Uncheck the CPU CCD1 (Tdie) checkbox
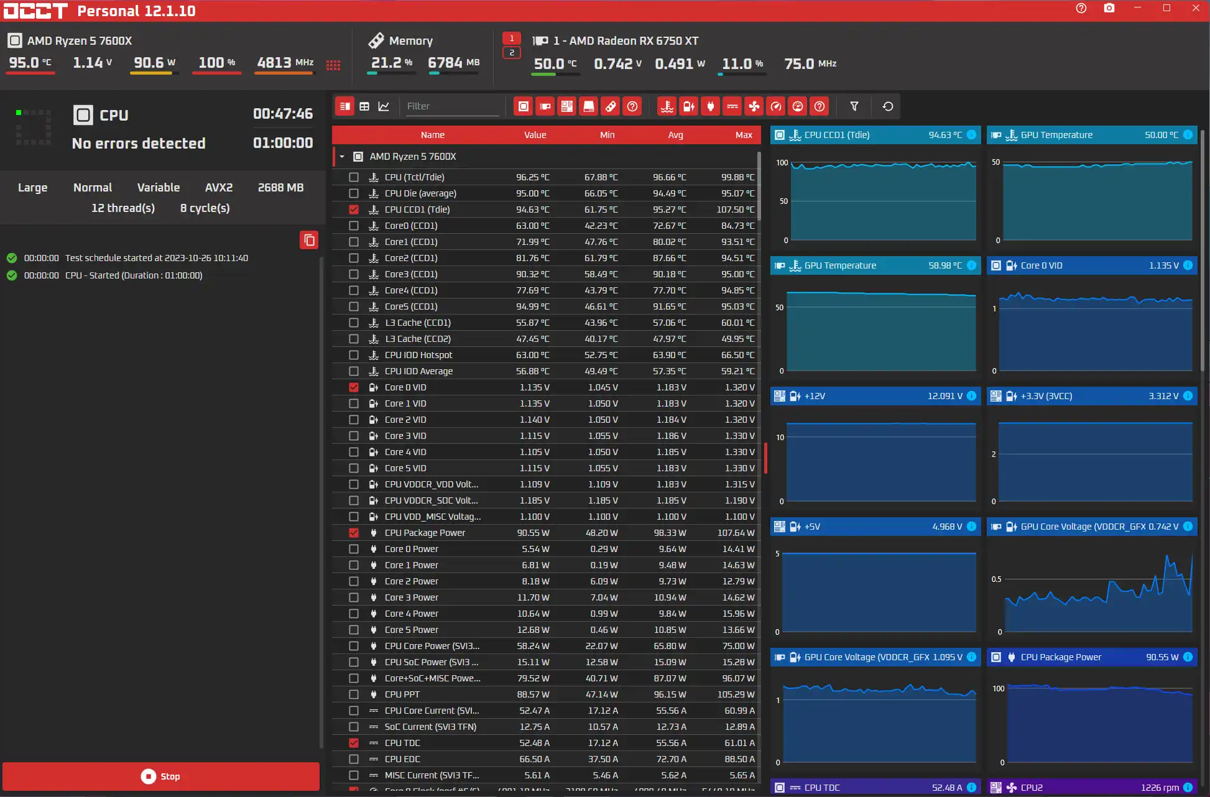Viewport: 1210px width, 797px height. (354, 210)
